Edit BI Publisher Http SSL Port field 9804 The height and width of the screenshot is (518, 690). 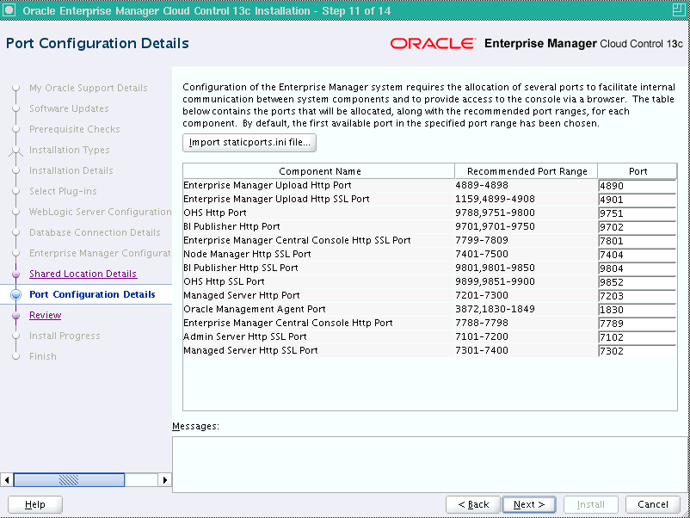point(638,268)
